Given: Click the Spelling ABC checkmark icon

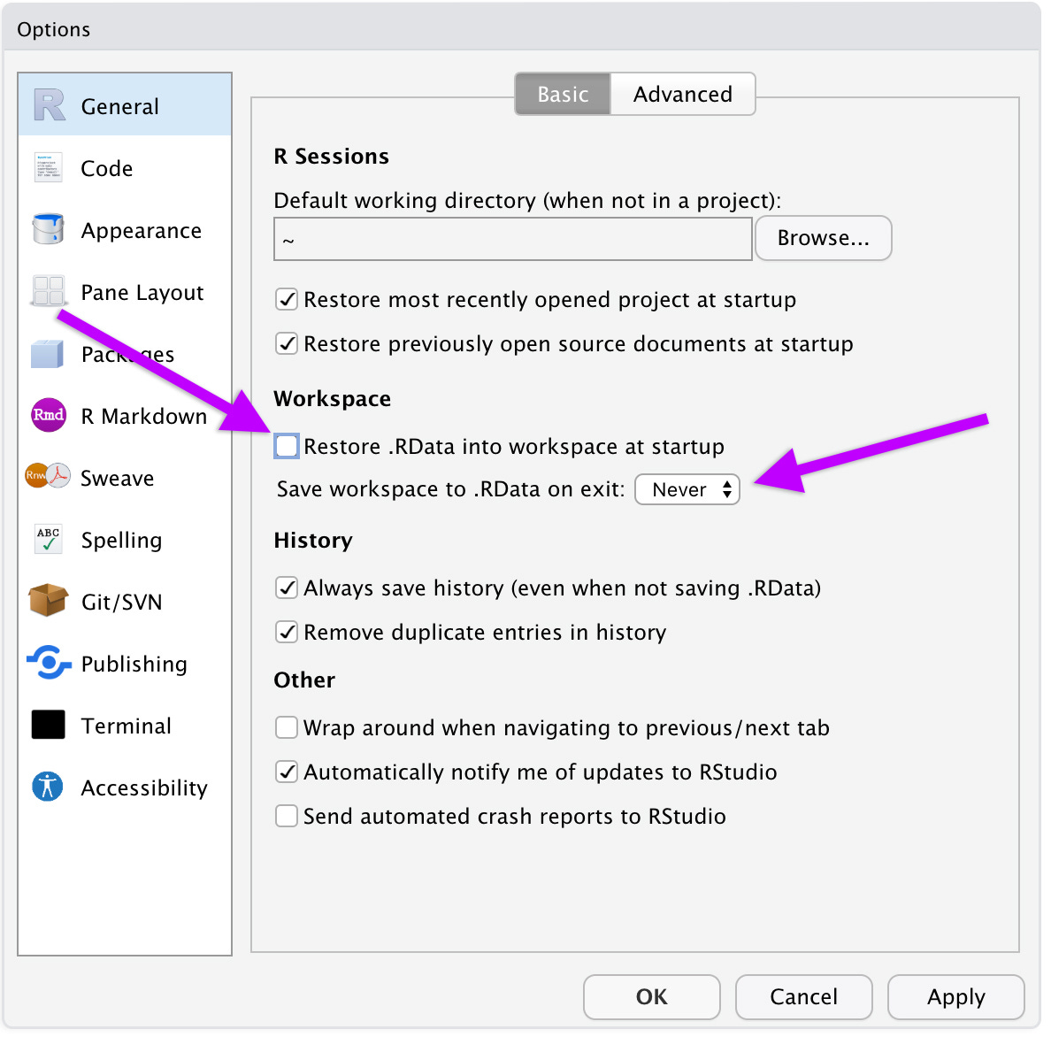Looking at the screenshot, I should tap(49, 539).
